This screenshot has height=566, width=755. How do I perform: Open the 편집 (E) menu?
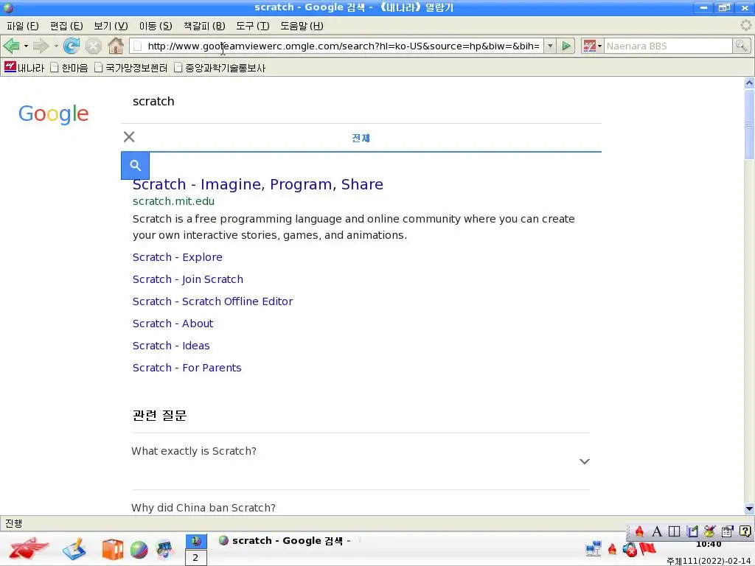(x=66, y=26)
